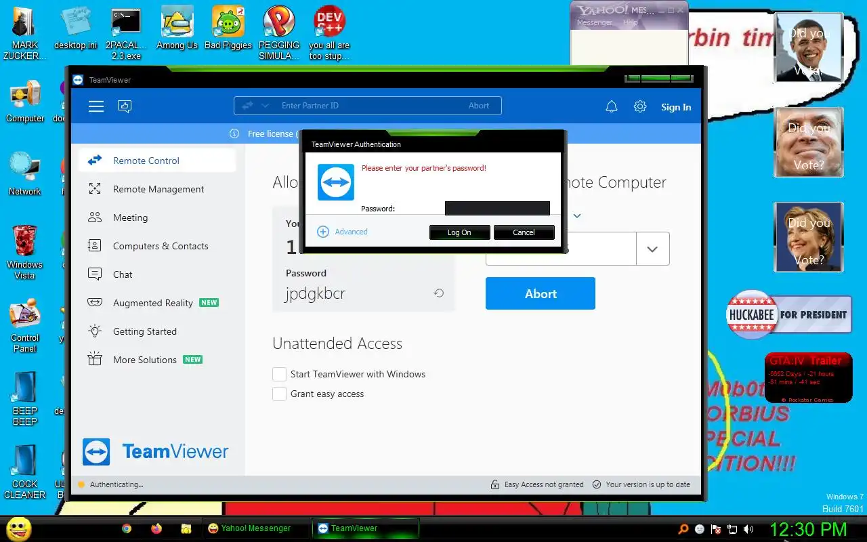Expand Advanced options in the Authentication dialog
The image size is (867, 542).
pos(343,232)
